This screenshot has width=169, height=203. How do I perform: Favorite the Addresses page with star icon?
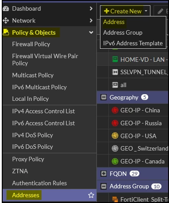[91, 195]
